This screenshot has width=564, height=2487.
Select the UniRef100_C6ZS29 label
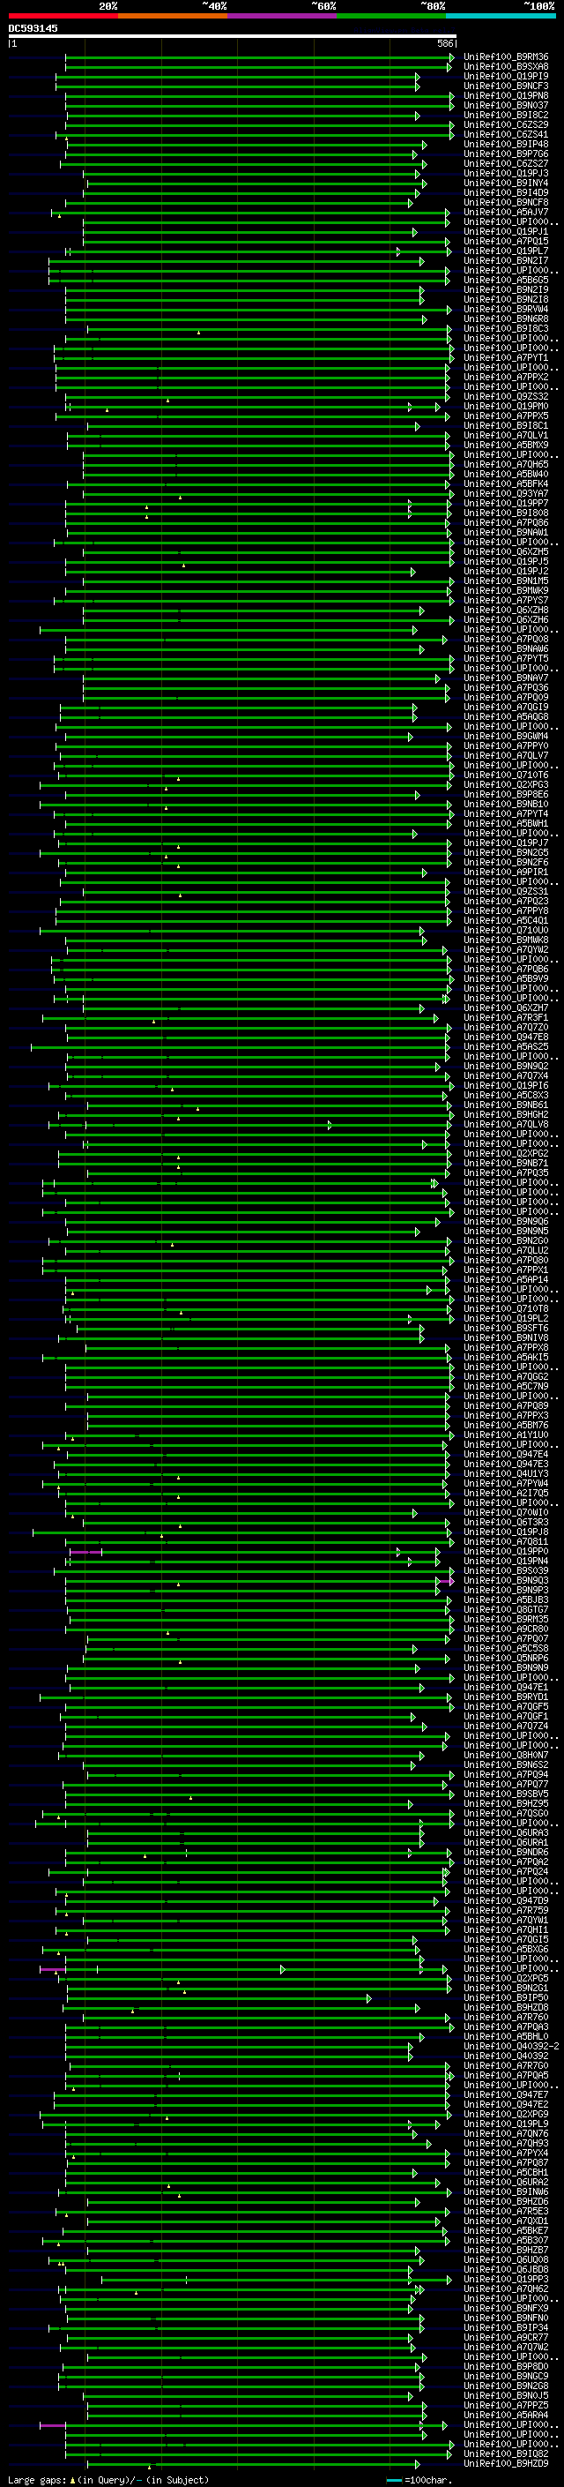coord(506,124)
